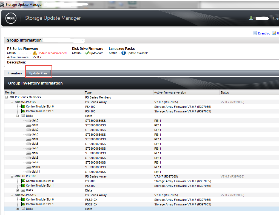Screen dimensions: 279x215
Task: Collapse the EQLPS4100 member node
Action: click(12, 102)
